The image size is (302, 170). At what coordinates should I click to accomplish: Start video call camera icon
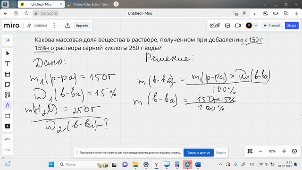pyautogui.click(x=238, y=25)
